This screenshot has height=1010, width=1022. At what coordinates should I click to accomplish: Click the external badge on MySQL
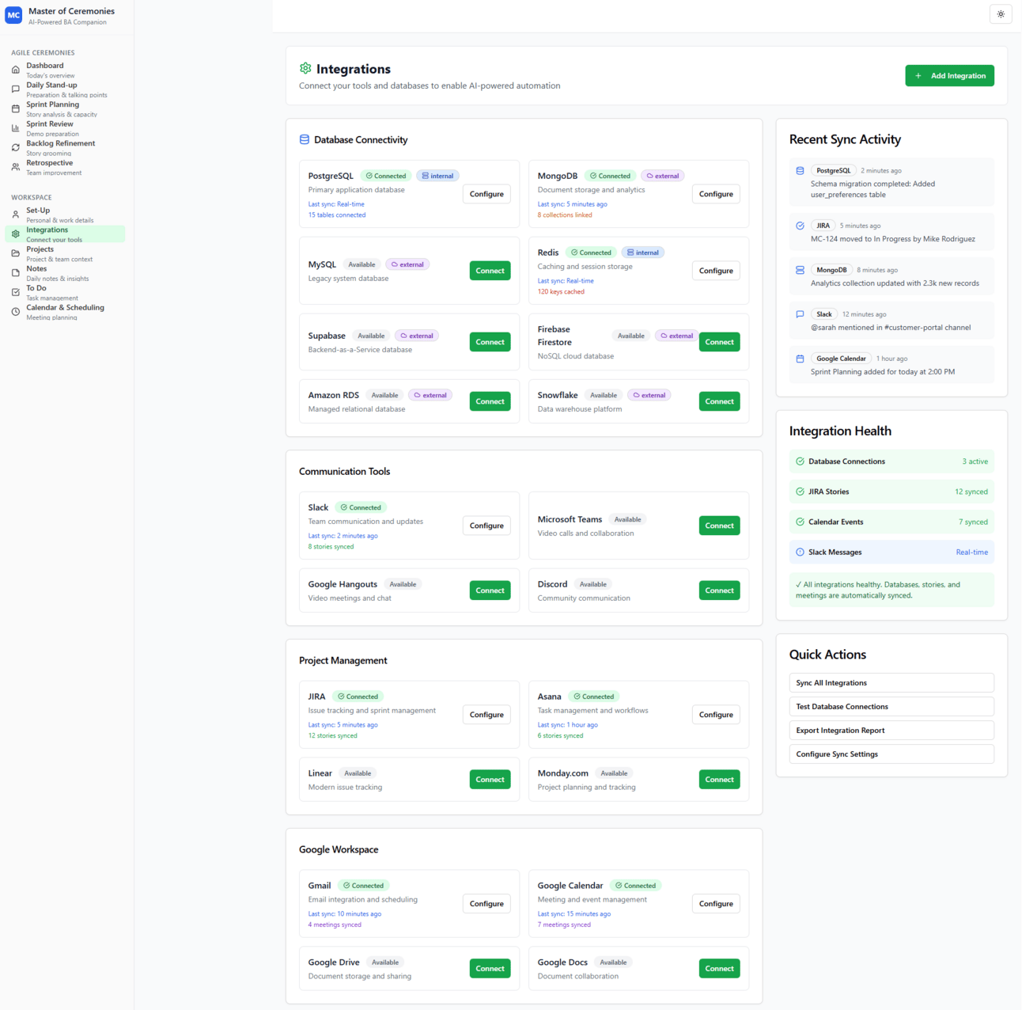point(407,264)
